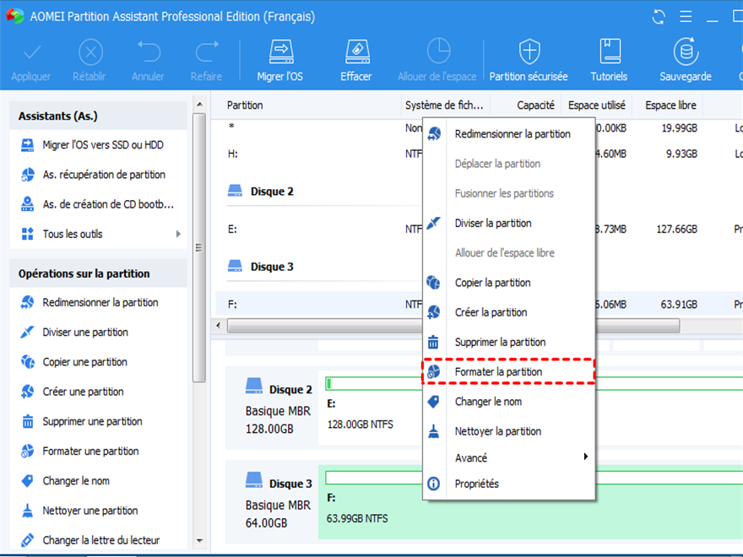The width and height of the screenshot is (743, 557).
Task: Select the F: partition row in list
Action: click(x=318, y=305)
